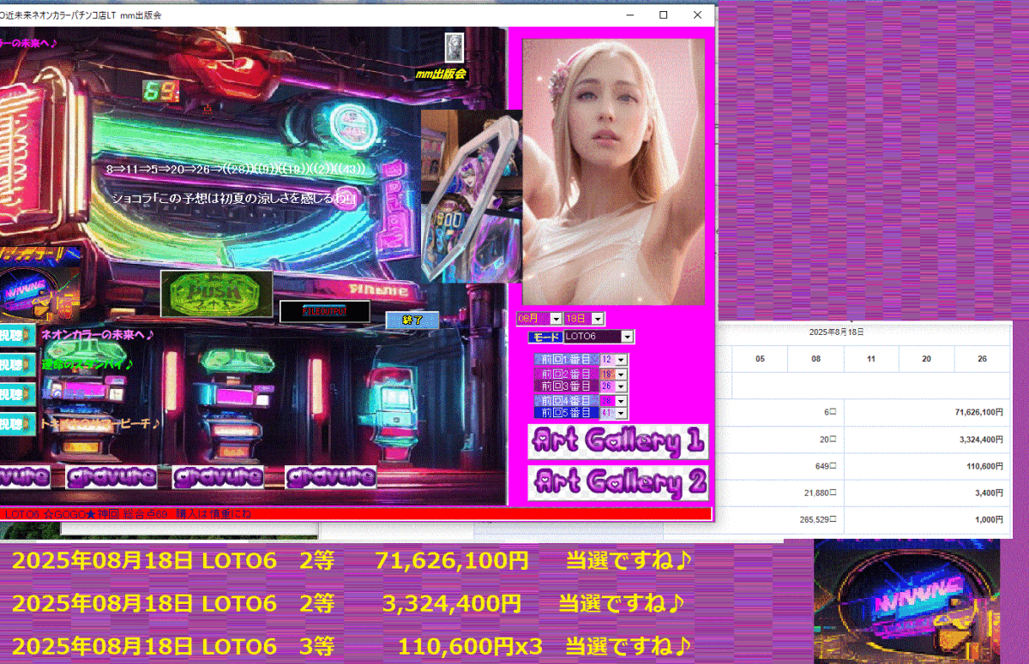Viewport: 1029px width, 664px height.
Task: Click song title 運命のスタンバイ♪
Action: (87, 364)
